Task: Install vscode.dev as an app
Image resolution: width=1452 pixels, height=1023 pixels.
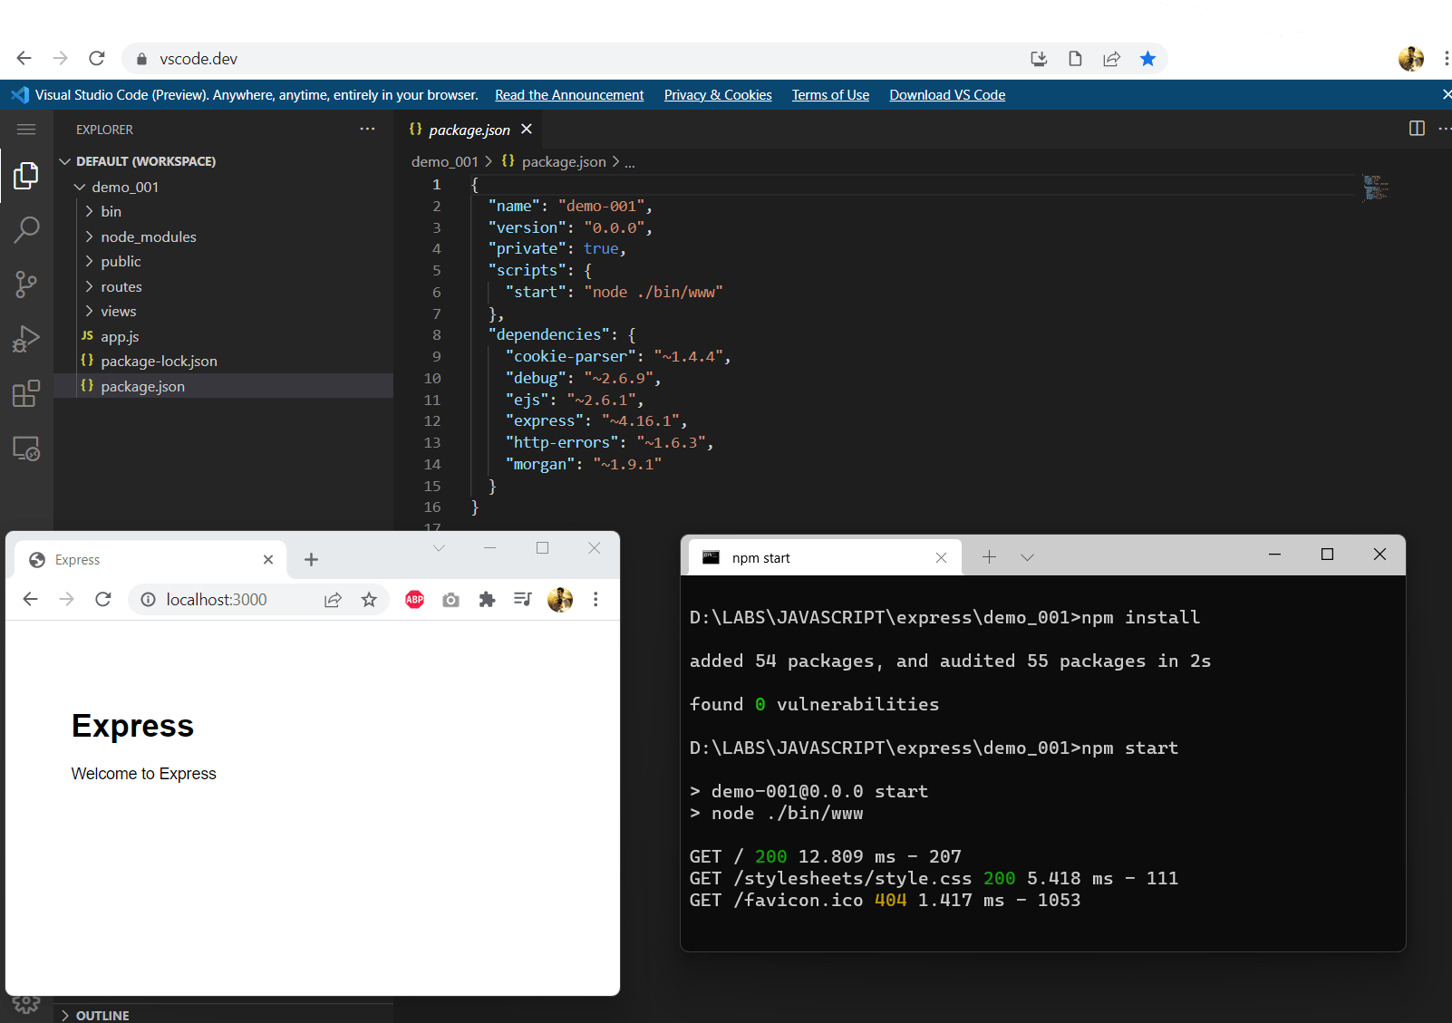Action: pos(1039,59)
